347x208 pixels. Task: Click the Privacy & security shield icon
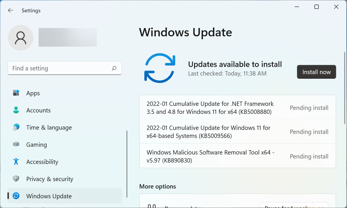(x=16, y=179)
